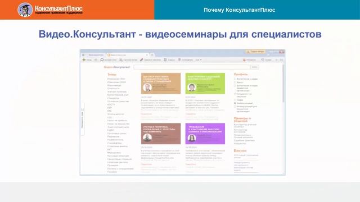Select the Основные средства topic
360x202 pixels.
click(118, 101)
